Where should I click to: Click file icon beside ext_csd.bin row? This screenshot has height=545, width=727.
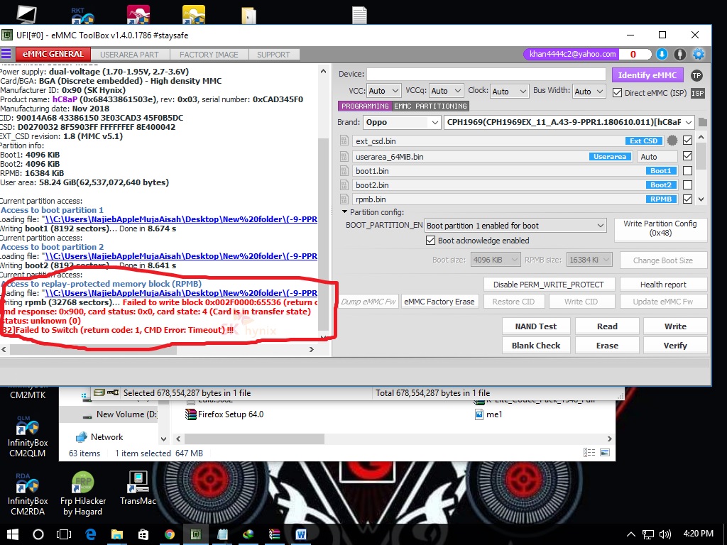tap(344, 141)
